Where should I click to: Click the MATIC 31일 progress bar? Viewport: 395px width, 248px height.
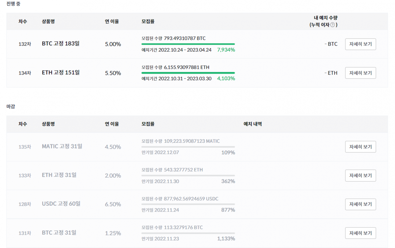point(188,147)
